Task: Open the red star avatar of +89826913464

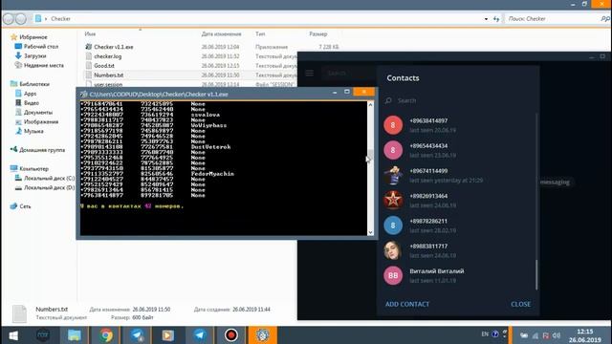Action: 393,200
